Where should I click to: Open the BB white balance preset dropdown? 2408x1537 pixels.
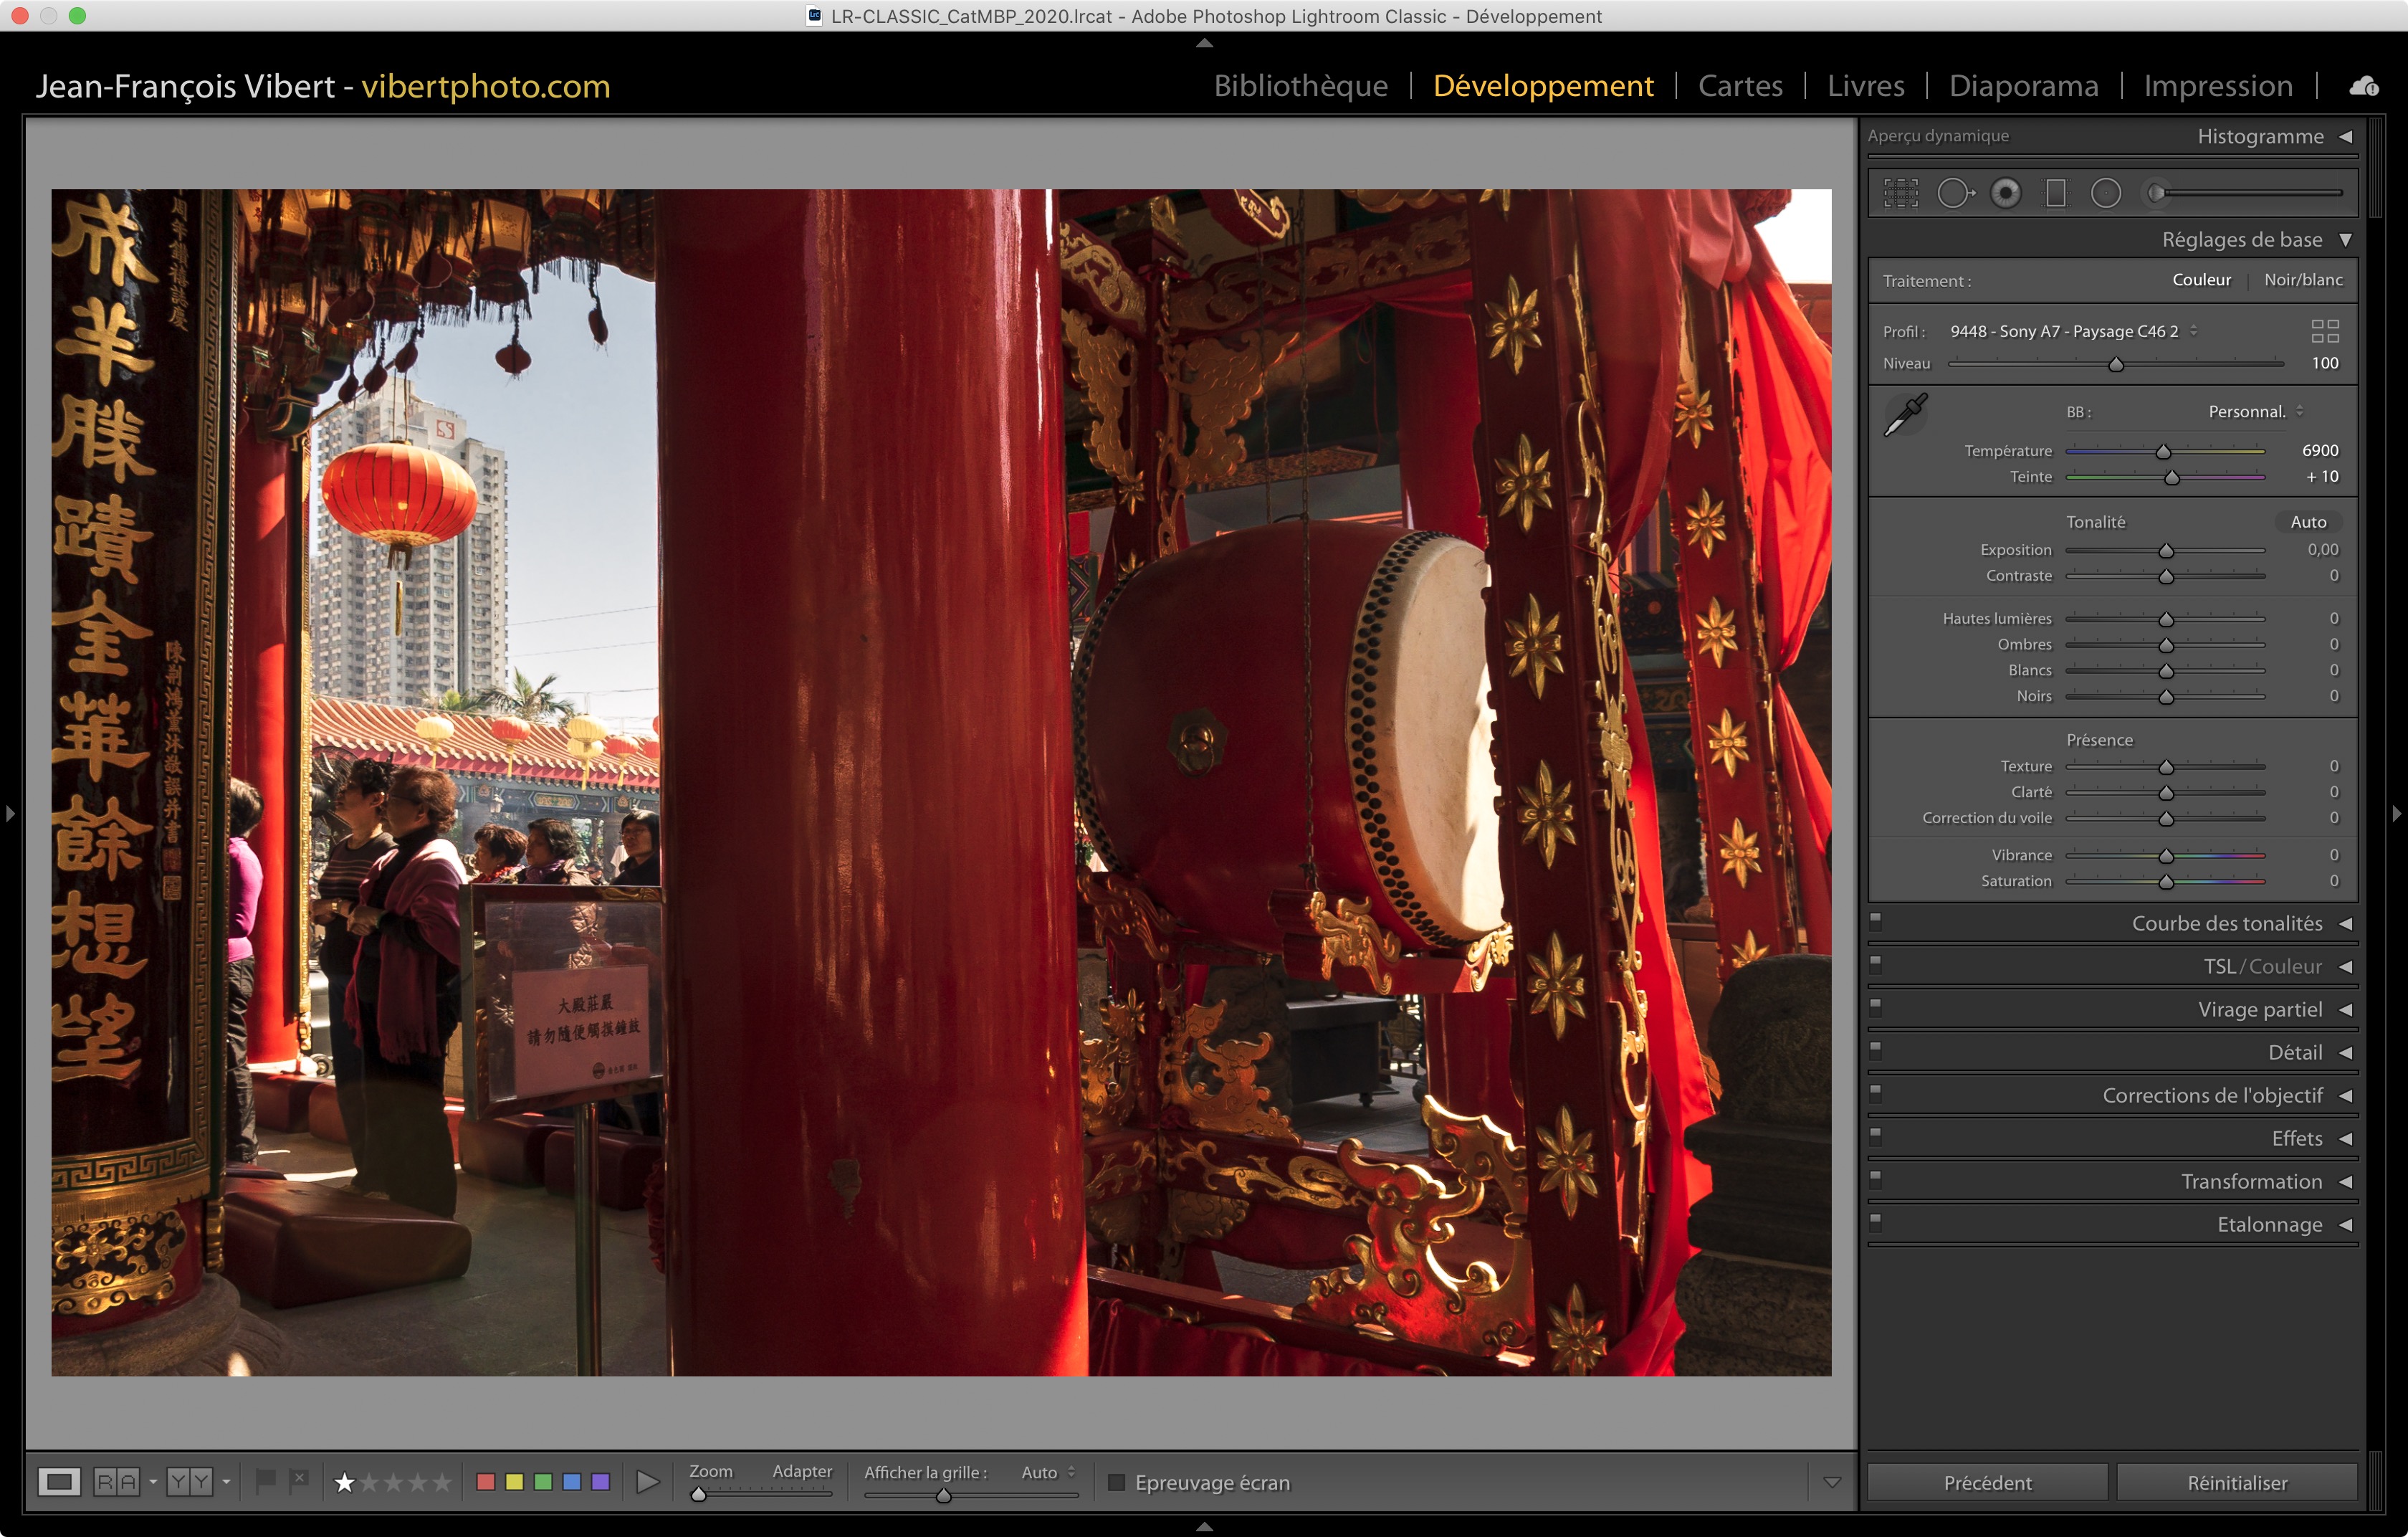click(2255, 412)
